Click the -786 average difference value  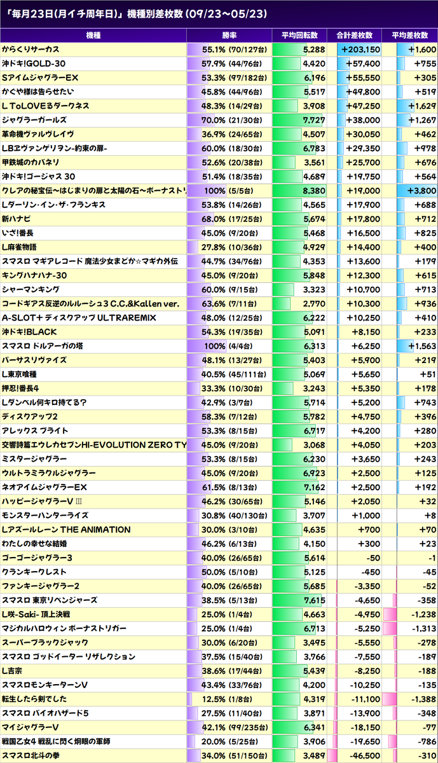427,740
